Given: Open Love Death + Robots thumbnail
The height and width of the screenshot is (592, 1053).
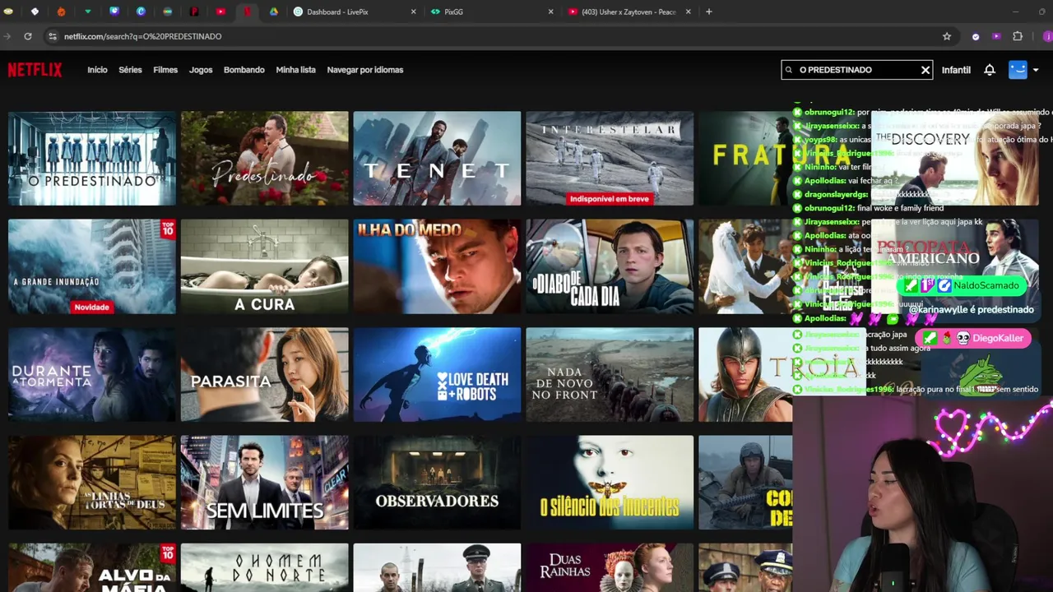Looking at the screenshot, I should [x=437, y=374].
